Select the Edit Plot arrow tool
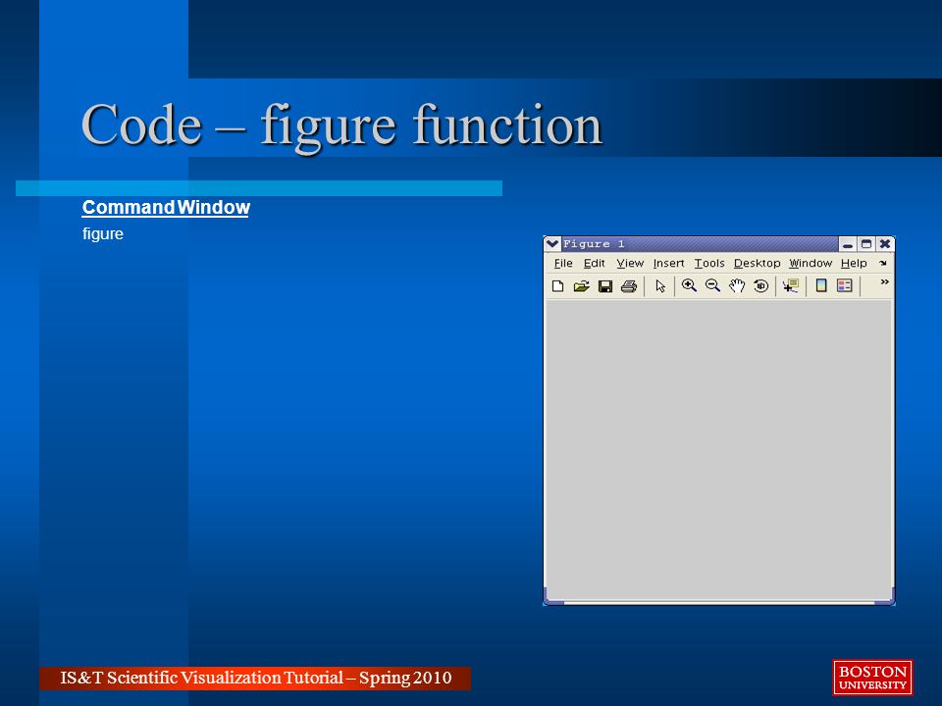The height and width of the screenshot is (706, 942). pyautogui.click(x=660, y=286)
